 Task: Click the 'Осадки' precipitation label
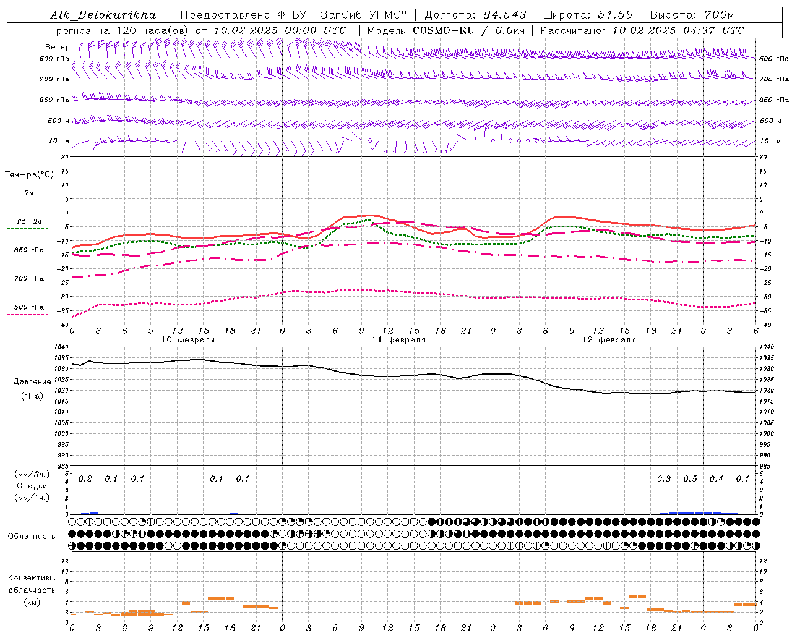coord(32,486)
